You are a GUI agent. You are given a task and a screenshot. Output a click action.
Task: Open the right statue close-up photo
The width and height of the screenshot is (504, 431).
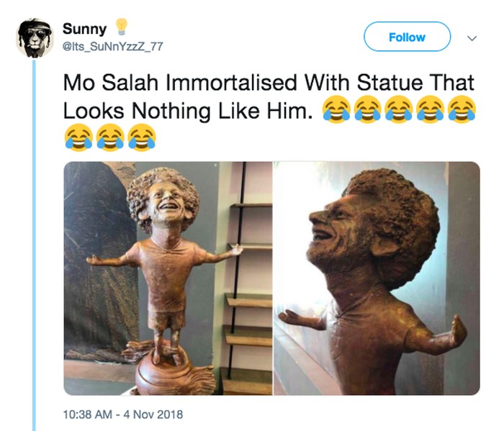[377, 278]
